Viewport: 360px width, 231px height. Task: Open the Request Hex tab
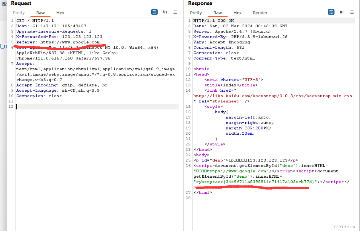tap(60, 13)
